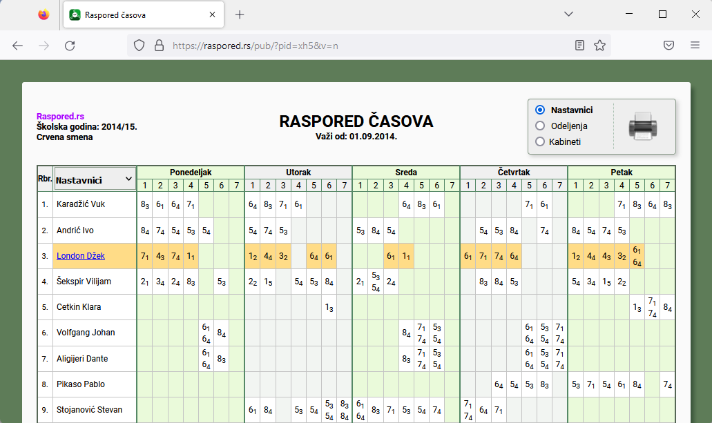712x423 pixels.
Task: Open the Nastavnici dropdown in table header
Action: point(95,180)
